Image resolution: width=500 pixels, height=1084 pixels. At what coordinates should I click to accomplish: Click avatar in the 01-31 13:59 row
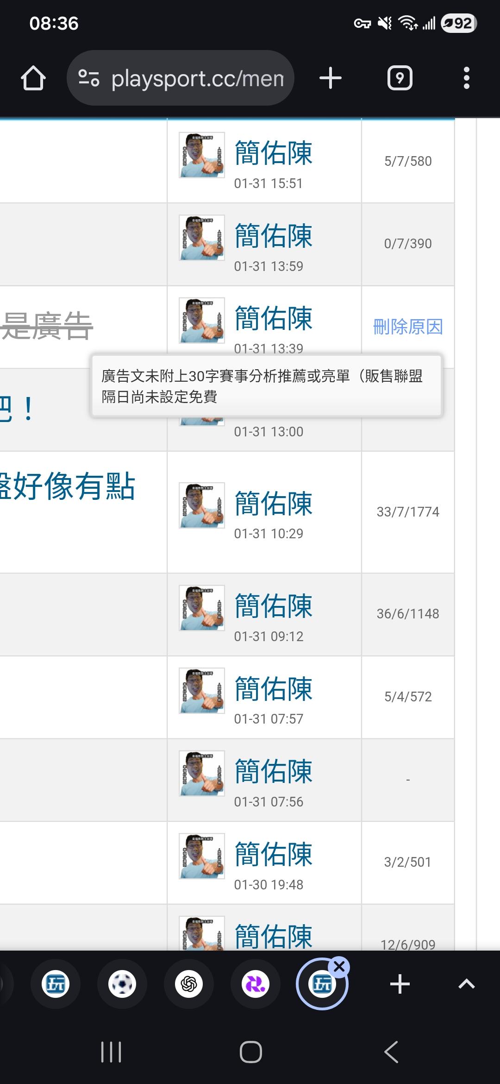[x=202, y=238]
